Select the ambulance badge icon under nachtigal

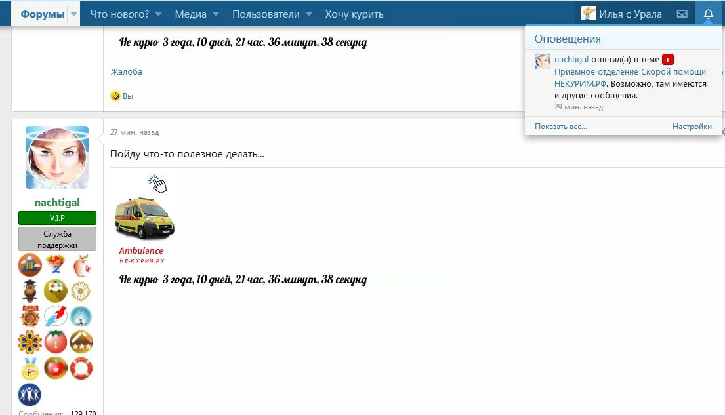56,290
